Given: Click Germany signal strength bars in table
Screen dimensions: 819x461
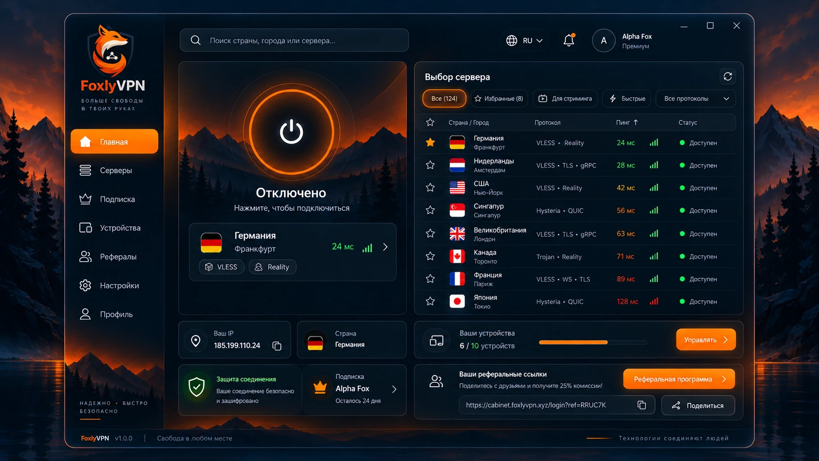Looking at the screenshot, I should (654, 143).
